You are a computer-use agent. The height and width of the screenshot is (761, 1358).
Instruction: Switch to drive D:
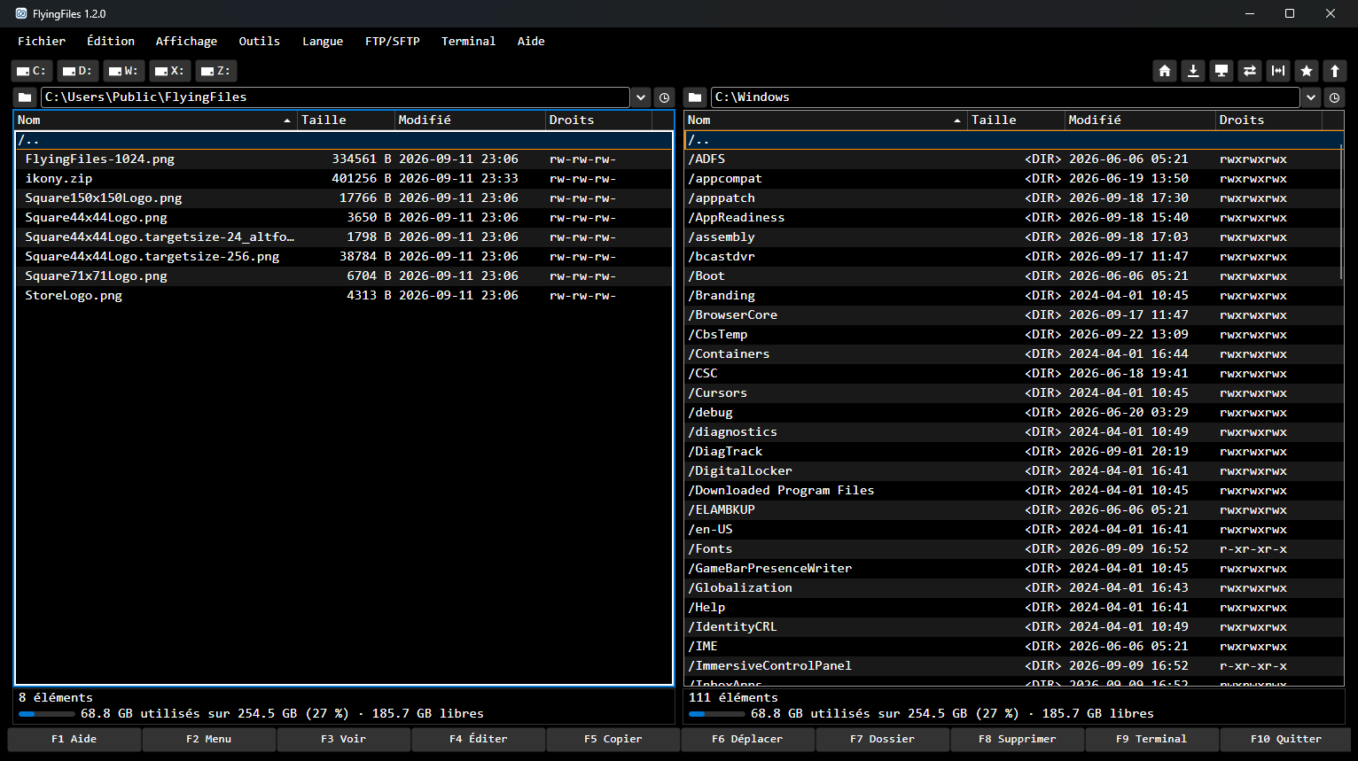[78, 71]
